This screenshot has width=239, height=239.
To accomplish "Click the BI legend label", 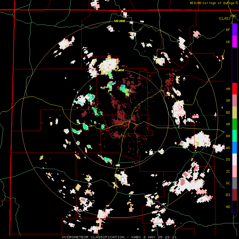I will pyautogui.click(x=228, y=195).
